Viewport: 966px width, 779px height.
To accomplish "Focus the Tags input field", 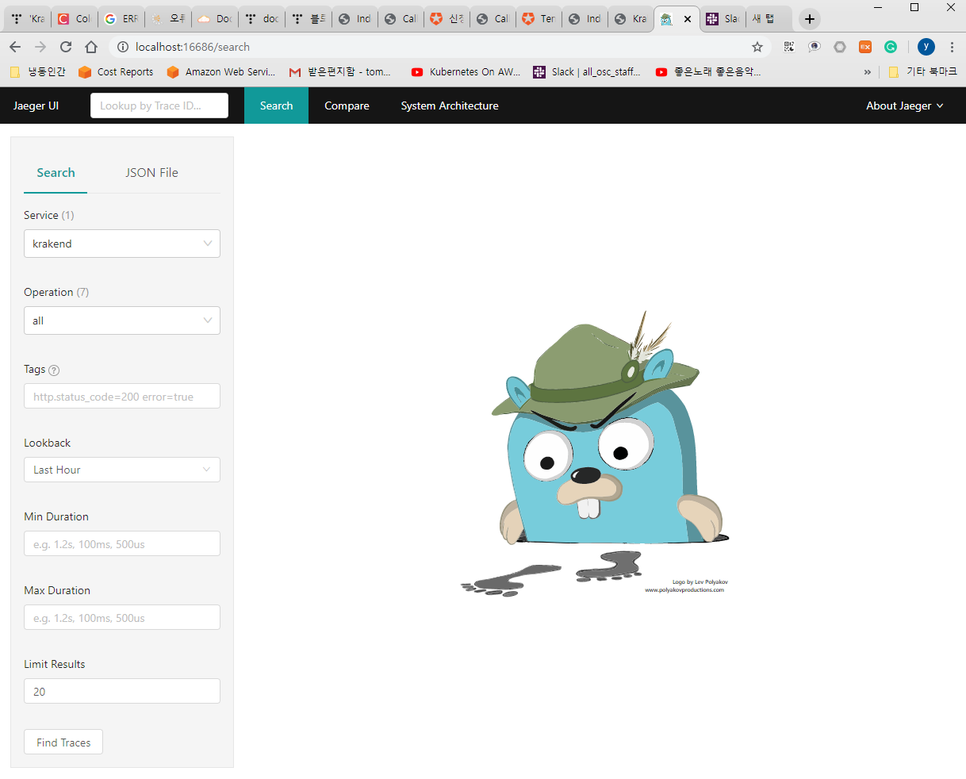I will click(x=122, y=397).
